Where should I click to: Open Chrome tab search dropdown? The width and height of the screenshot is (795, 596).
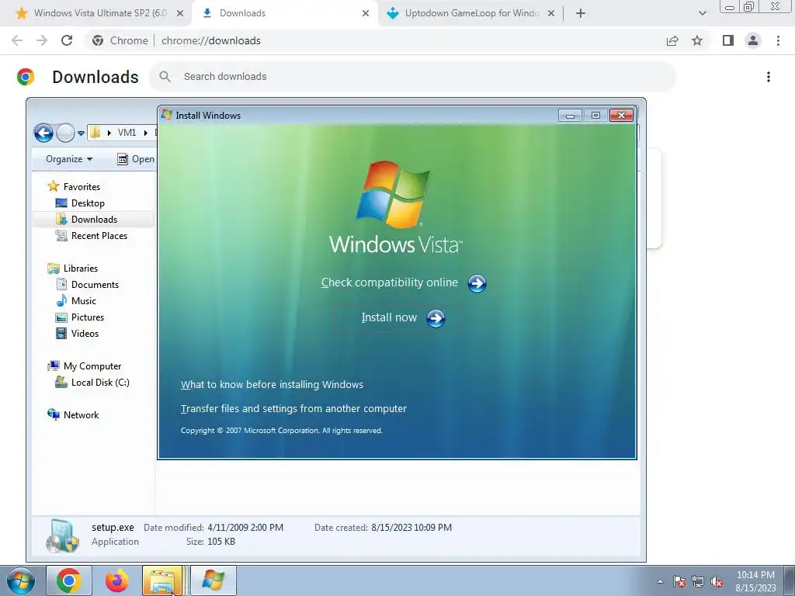702,14
